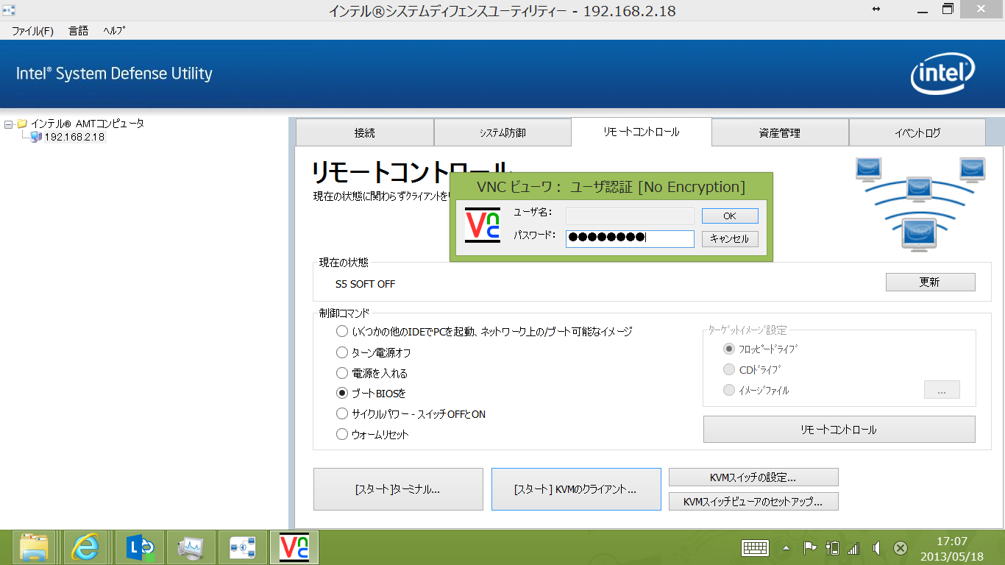
Task: Switch to the 資産管理 tab
Action: pos(780,132)
